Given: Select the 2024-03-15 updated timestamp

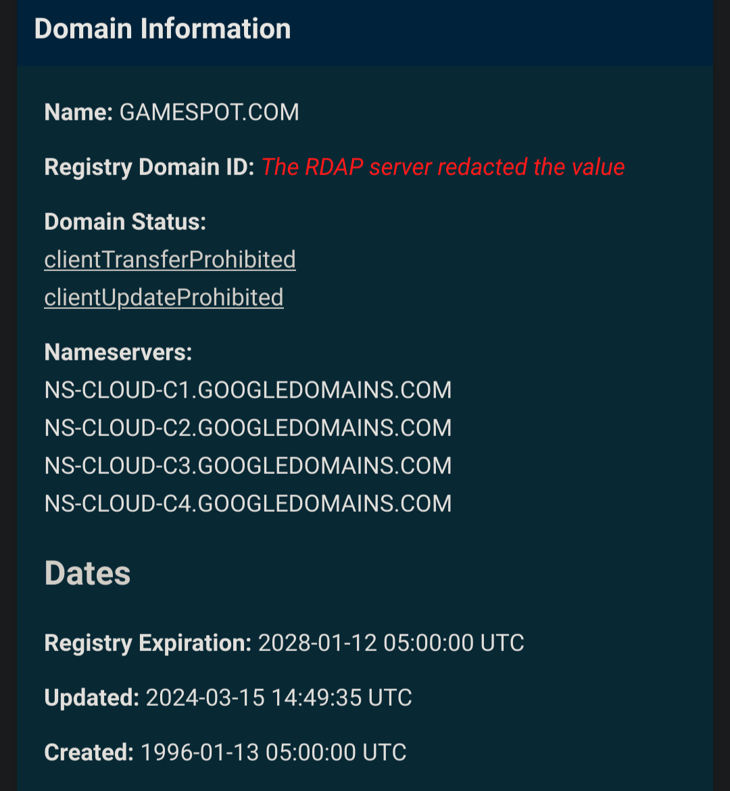Looking at the screenshot, I should pyautogui.click(x=279, y=698).
